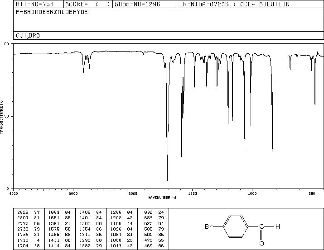Click the compound name P-BROMOBENZALDEHYDE
The height and width of the screenshot is (250, 324).
click(52, 12)
